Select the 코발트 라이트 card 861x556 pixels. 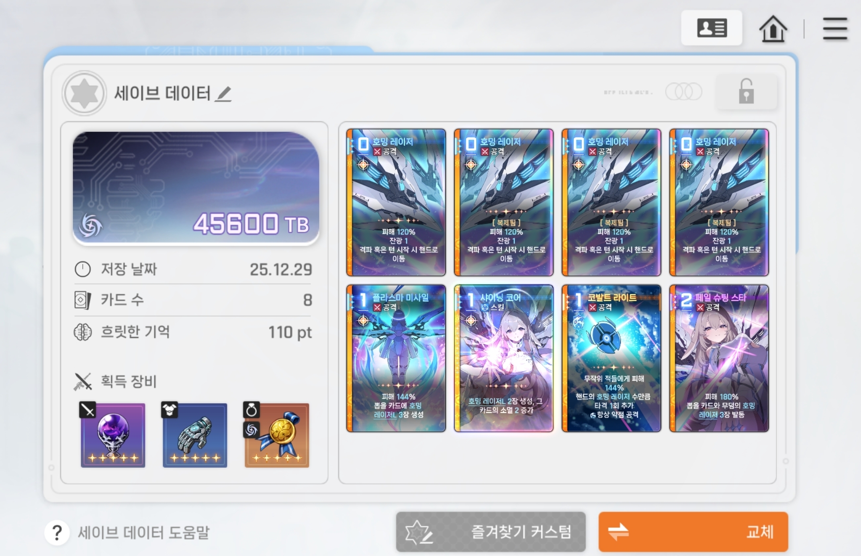(x=611, y=358)
